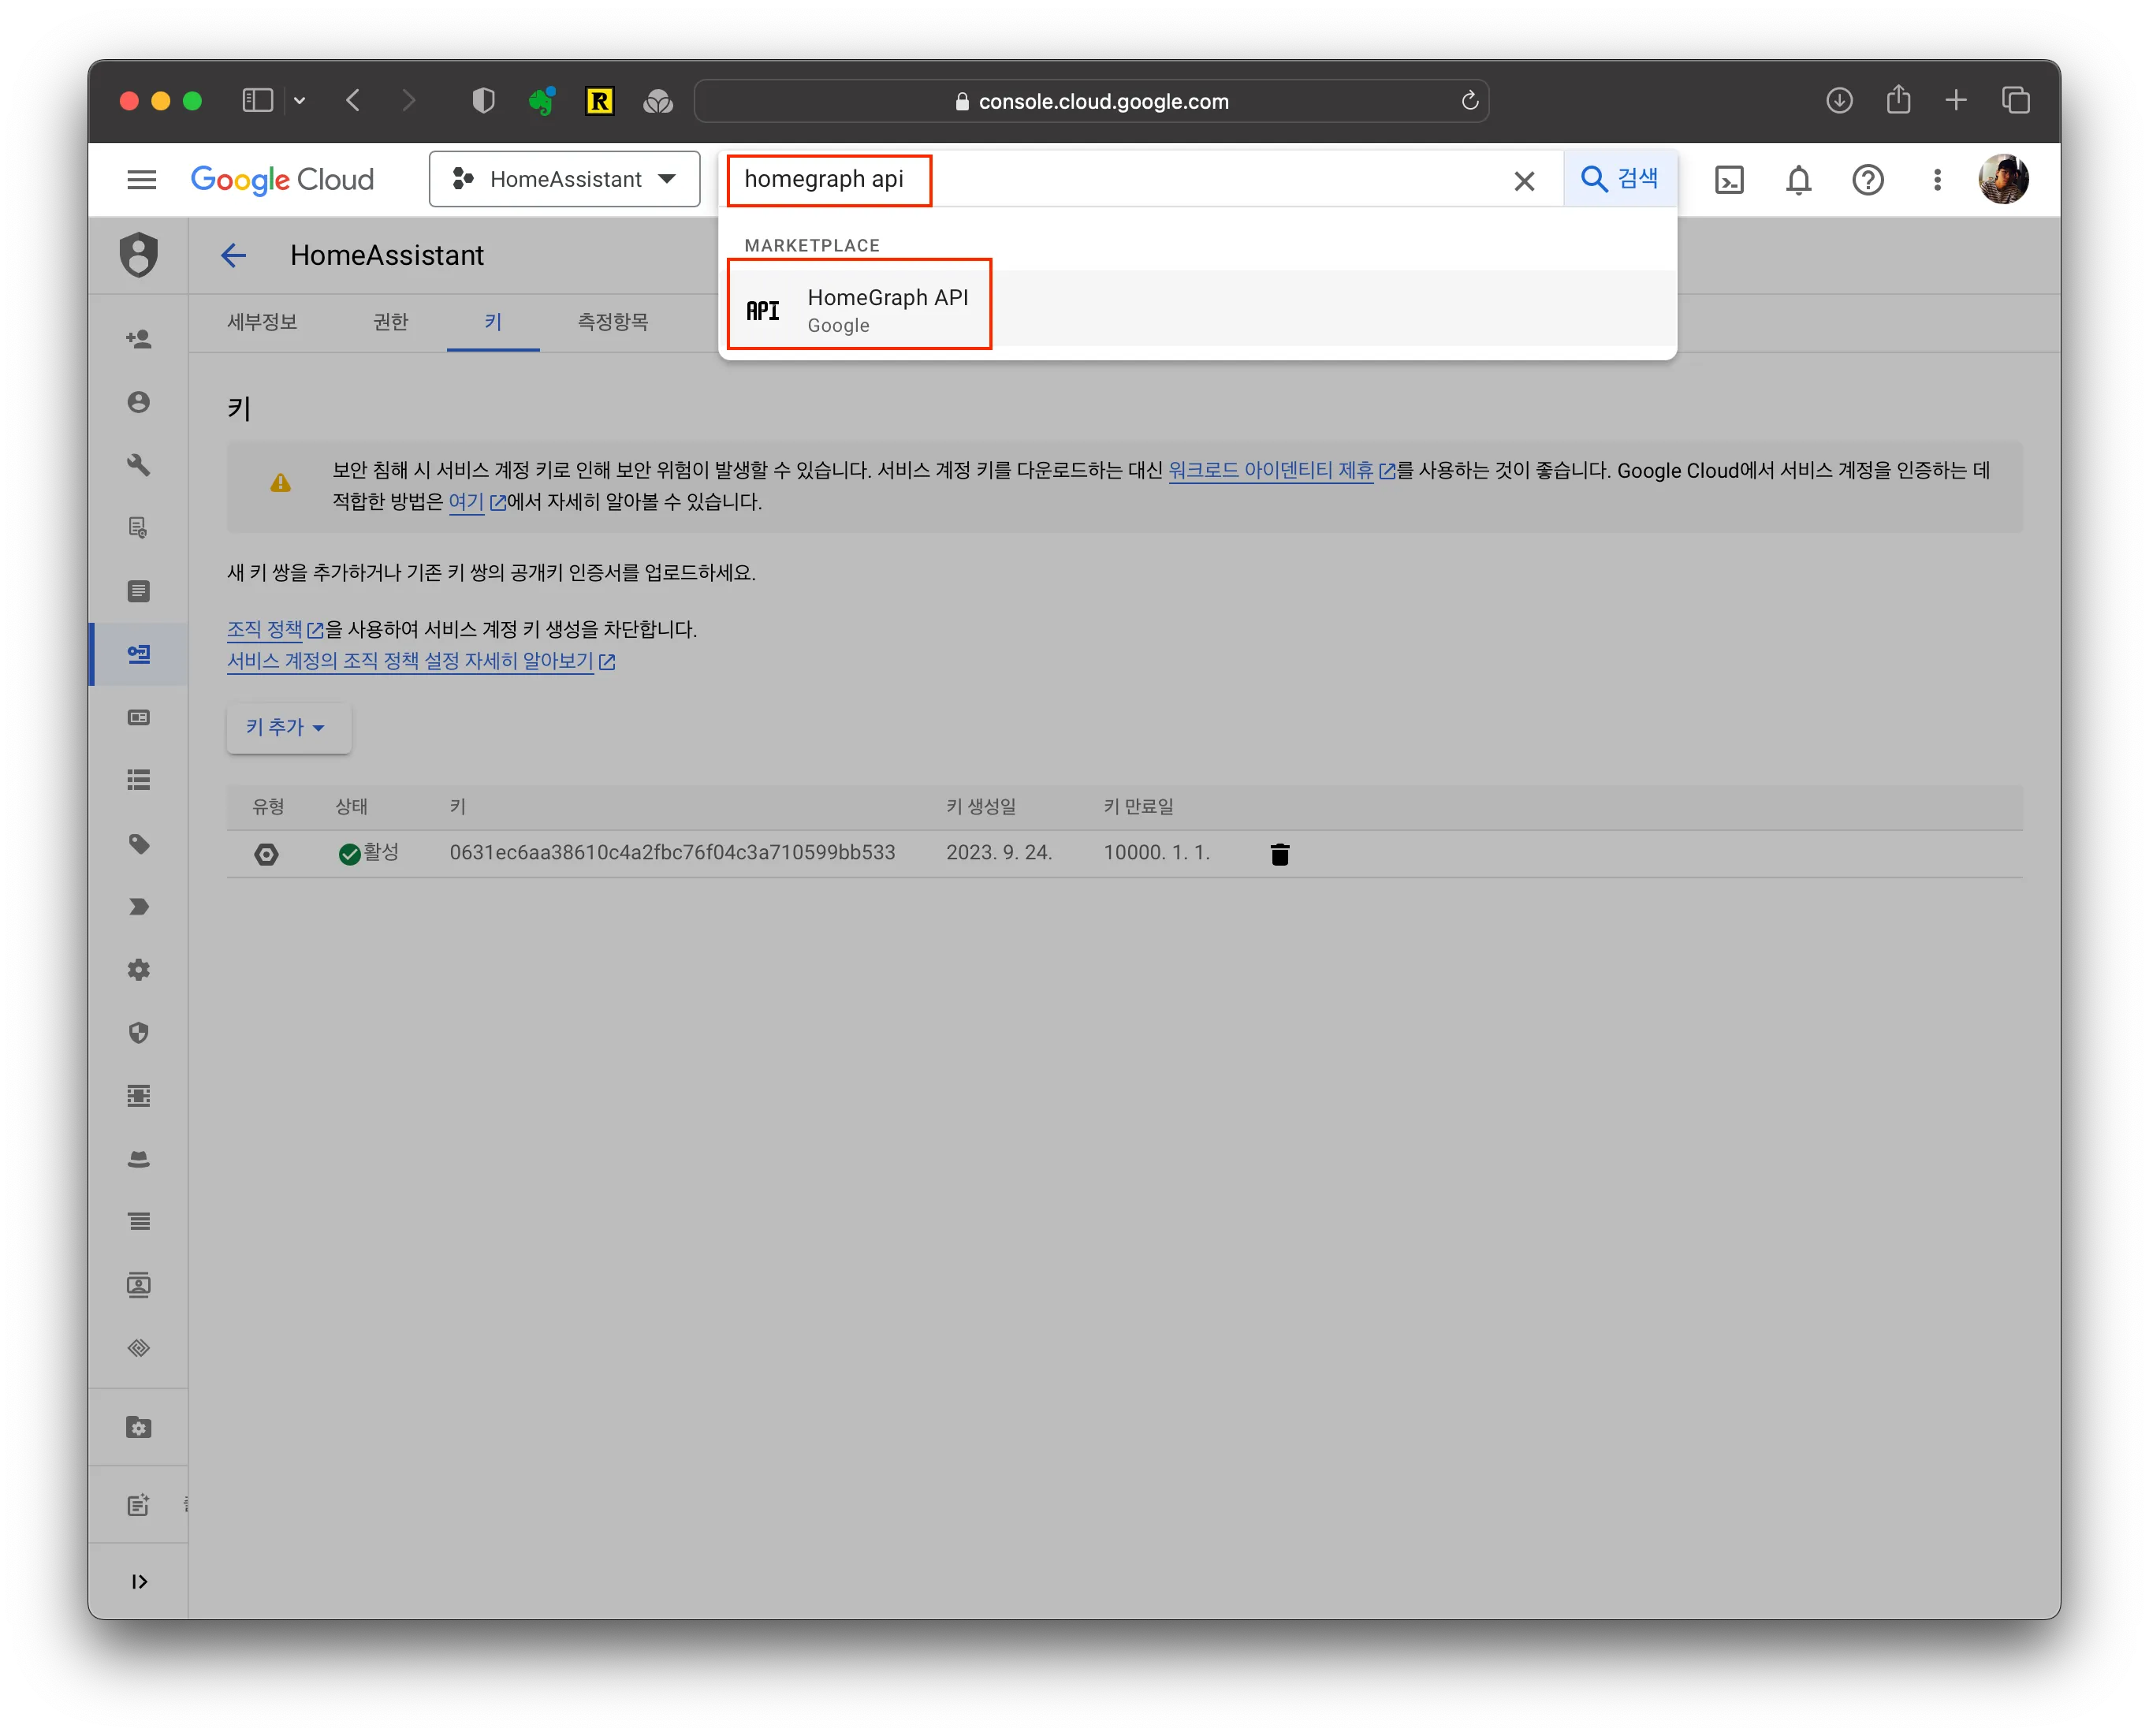The width and height of the screenshot is (2149, 1736).
Task: Open the IAM add-person sidebar icon
Action: click(138, 339)
